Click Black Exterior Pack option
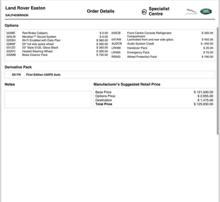This screenshot has height=202, width=220. coord(35,55)
